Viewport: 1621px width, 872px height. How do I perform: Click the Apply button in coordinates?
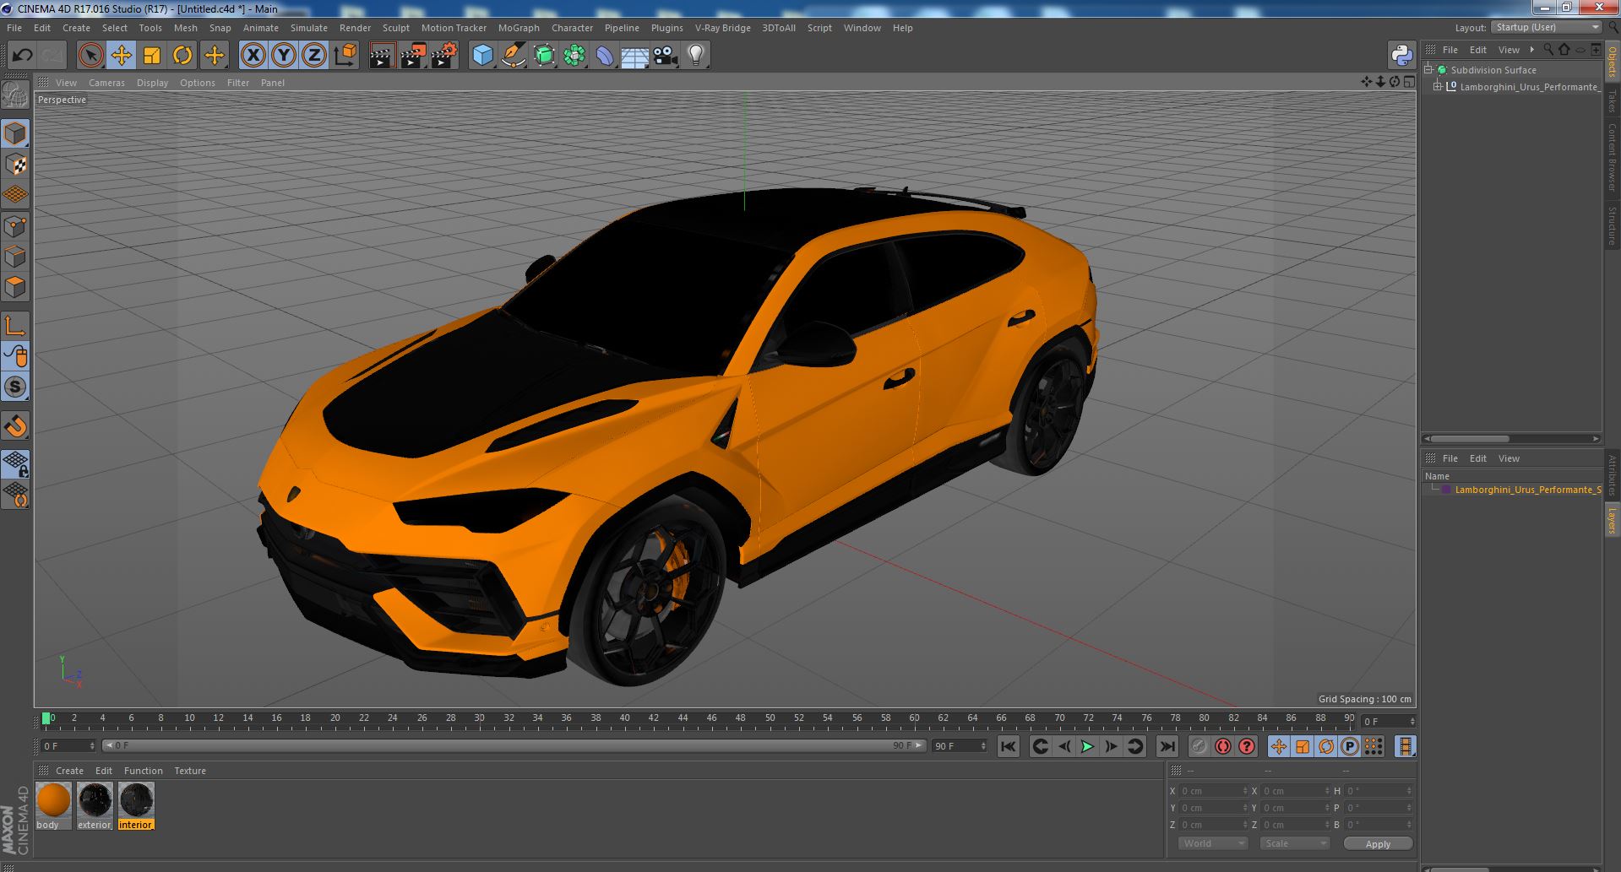tap(1378, 844)
